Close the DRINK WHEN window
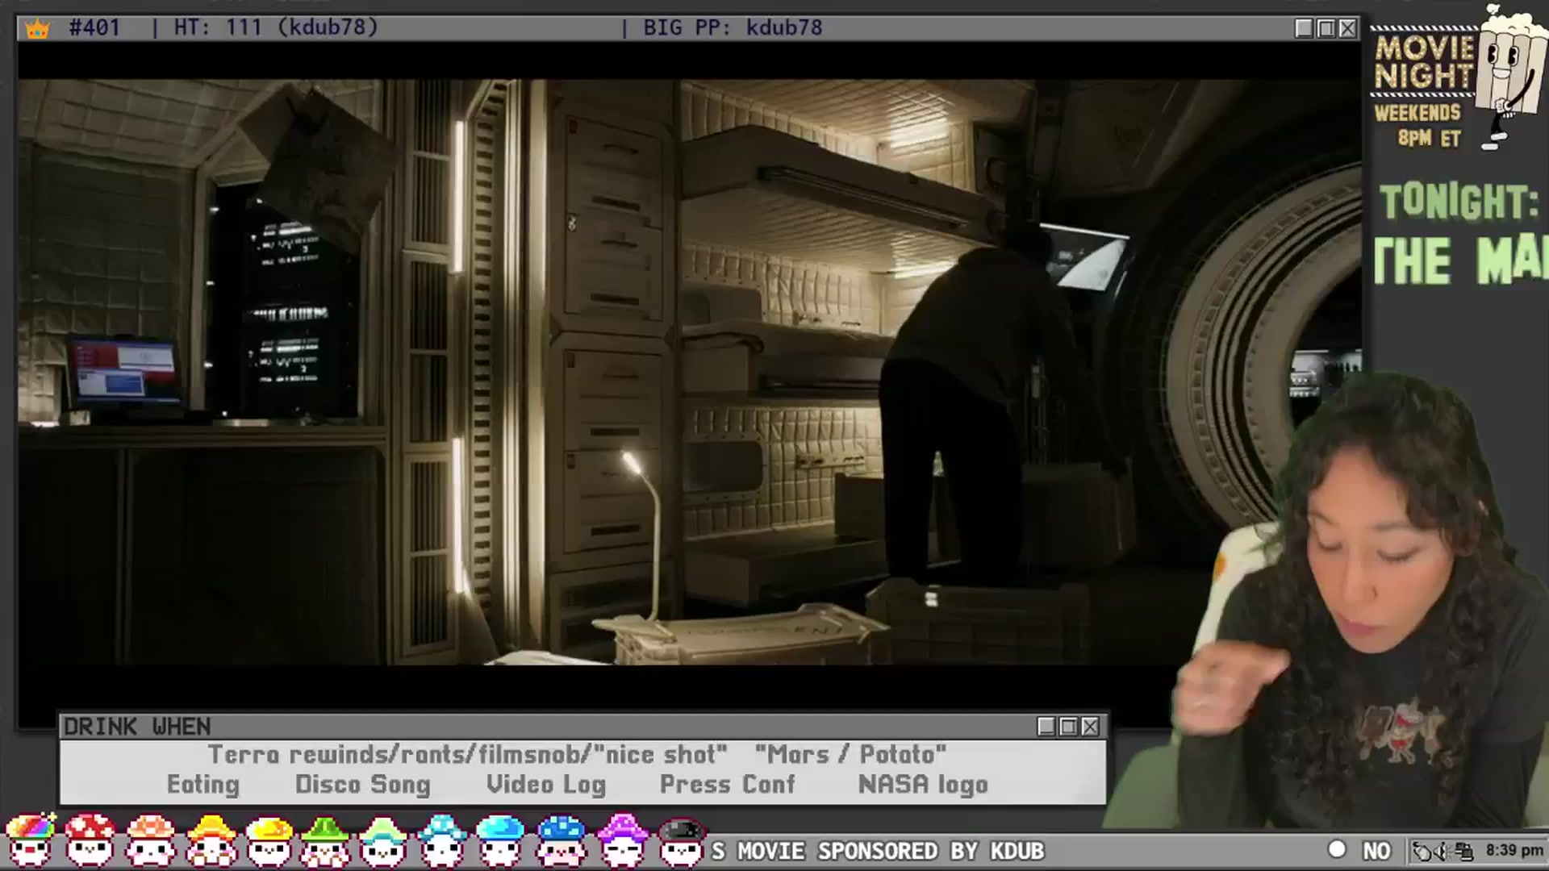This screenshot has height=871, width=1549. pyautogui.click(x=1090, y=727)
